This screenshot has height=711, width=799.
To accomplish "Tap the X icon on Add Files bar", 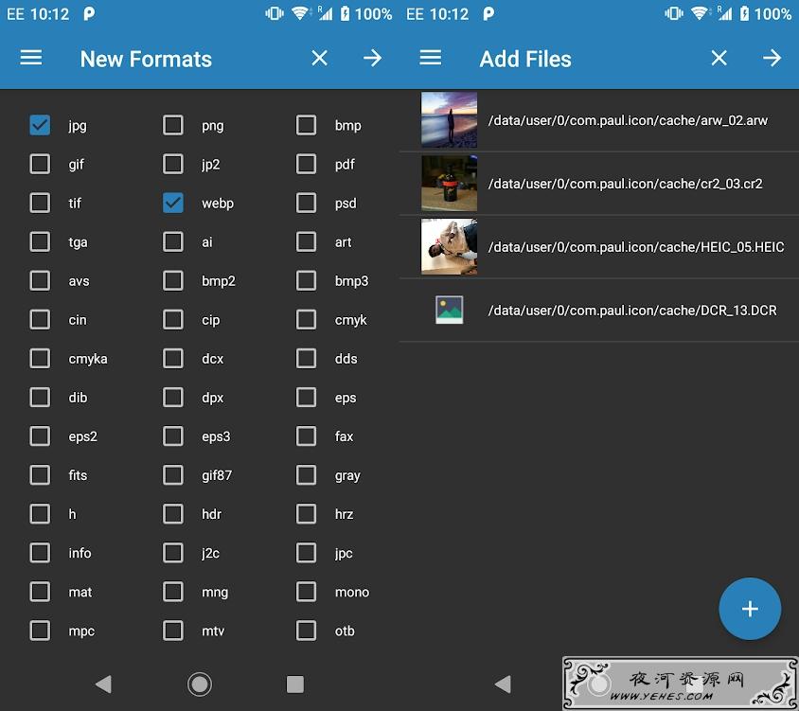I will click(719, 58).
